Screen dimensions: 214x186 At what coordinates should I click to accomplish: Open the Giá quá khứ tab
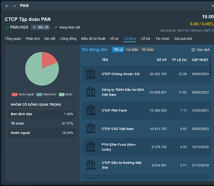[183, 39]
